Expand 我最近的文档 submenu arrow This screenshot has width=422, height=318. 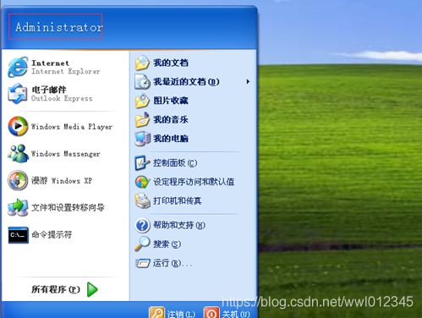tap(248, 82)
